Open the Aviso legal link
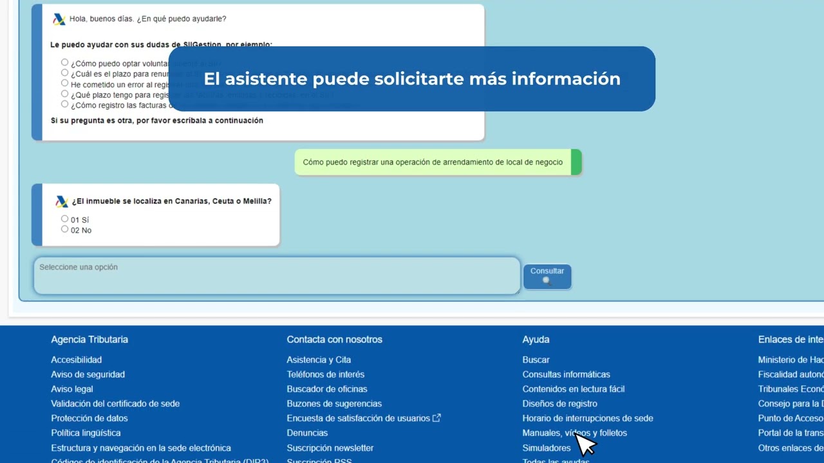Image resolution: width=824 pixels, height=463 pixels. [72, 389]
